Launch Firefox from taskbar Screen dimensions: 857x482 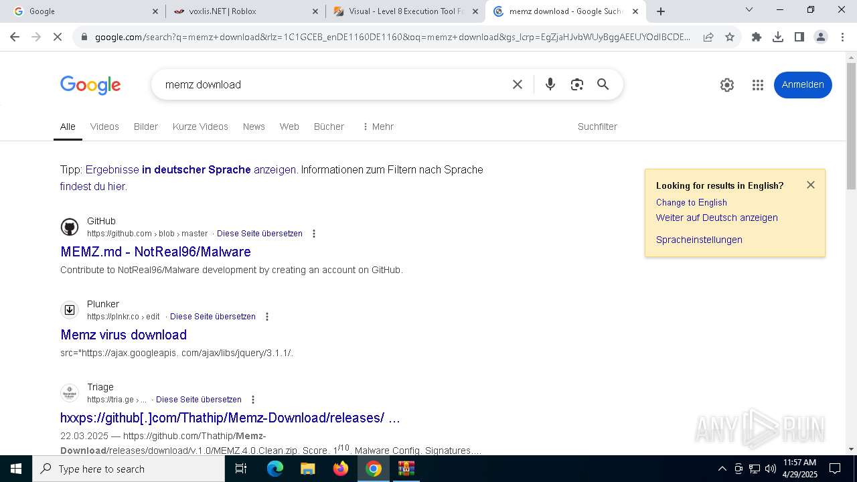pyautogui.click(x=341, y=469)
